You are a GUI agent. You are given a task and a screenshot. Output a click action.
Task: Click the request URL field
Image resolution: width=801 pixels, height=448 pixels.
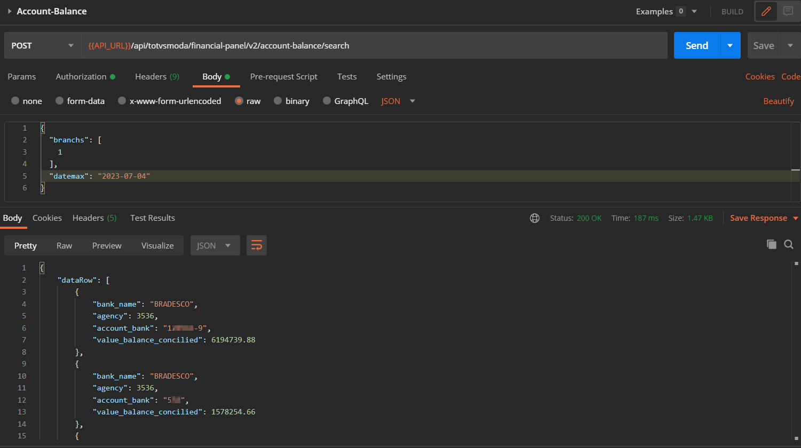point(374,45)
